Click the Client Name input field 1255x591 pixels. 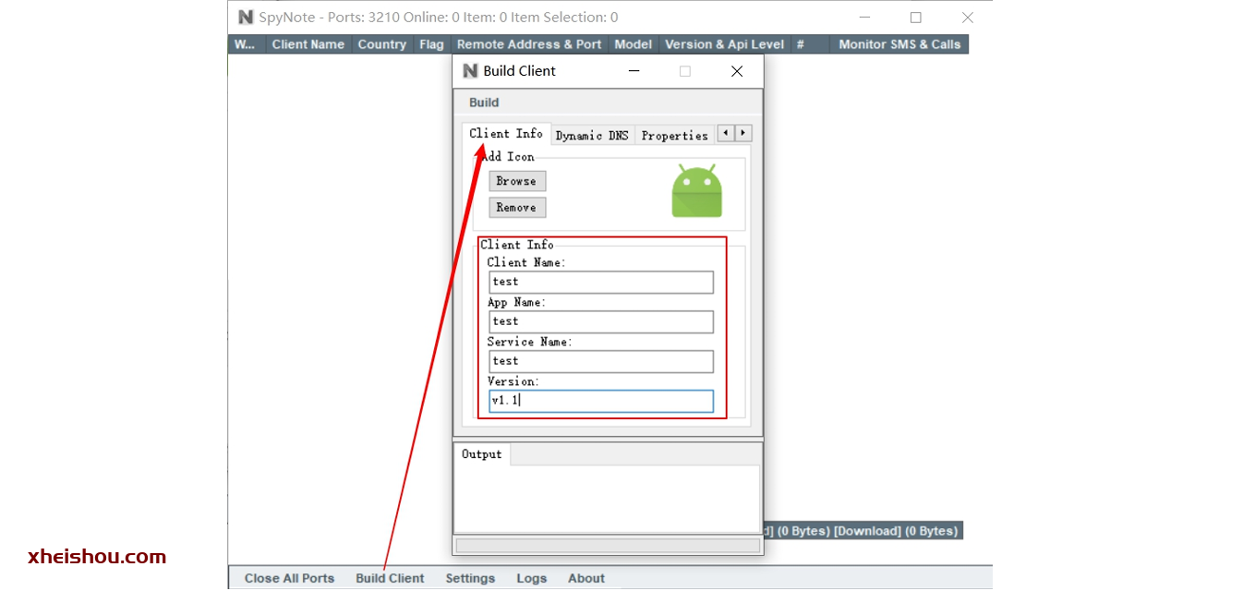[601, 282]
